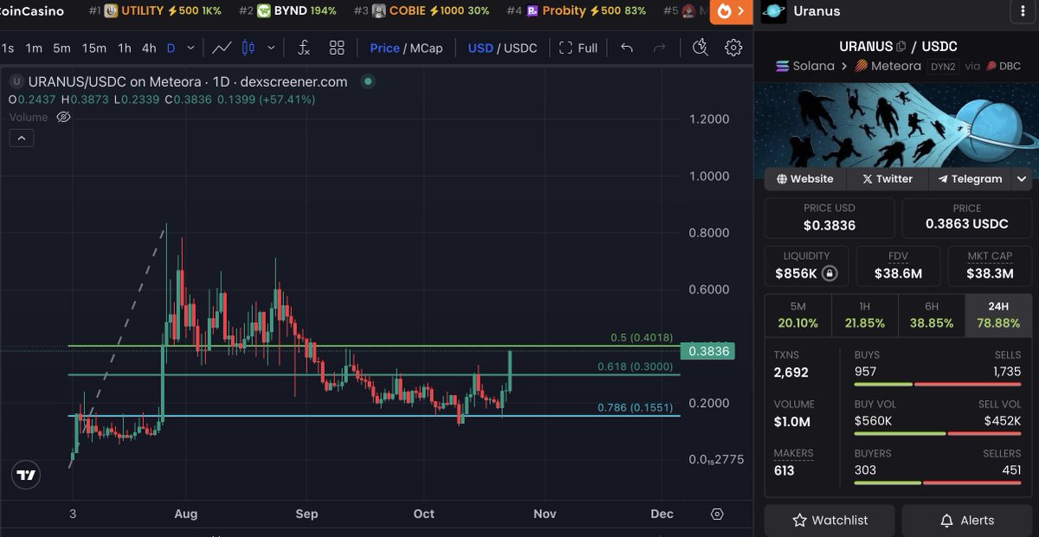Click the Solana chain icon
Viewport: 1039px width, 537px height.
pos(783,66)
